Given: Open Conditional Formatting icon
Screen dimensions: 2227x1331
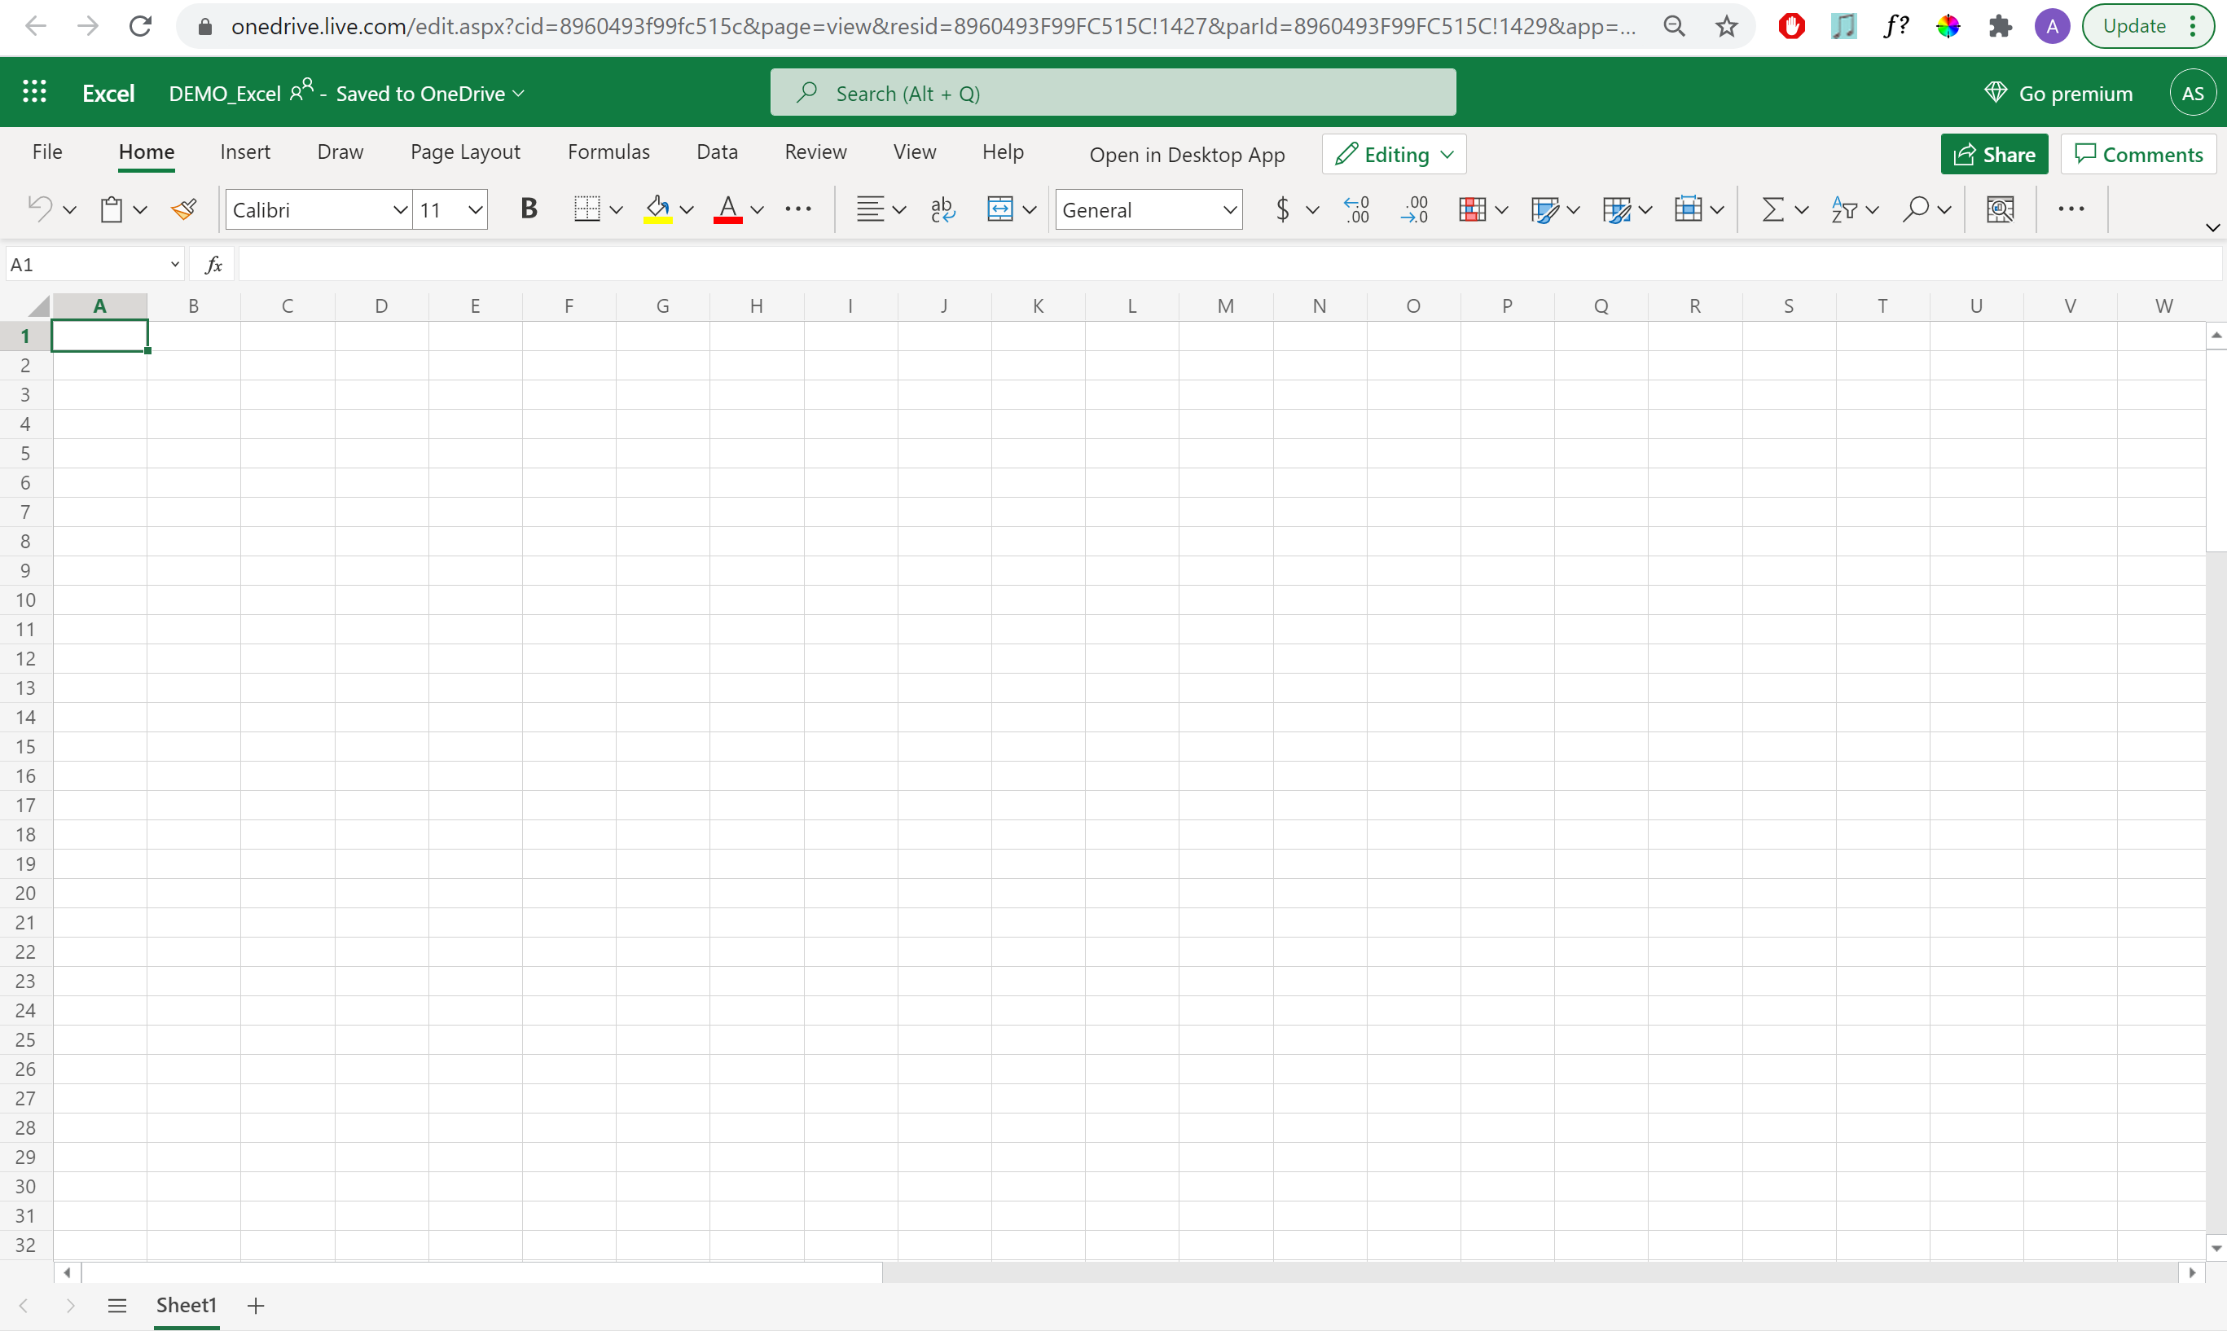Looking at the screenshot, I should click(x=1473, y=209).
